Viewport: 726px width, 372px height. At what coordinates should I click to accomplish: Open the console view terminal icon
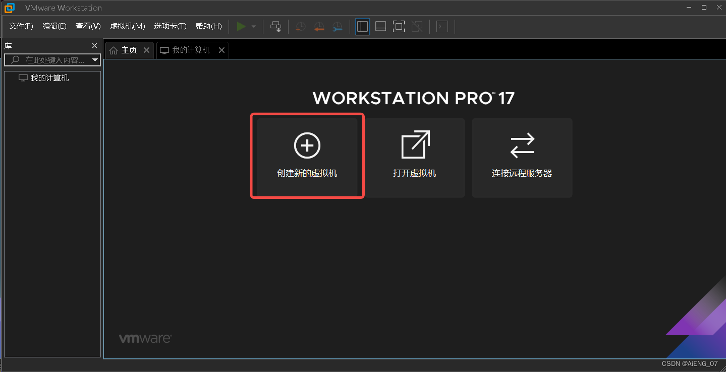[442, 26]
